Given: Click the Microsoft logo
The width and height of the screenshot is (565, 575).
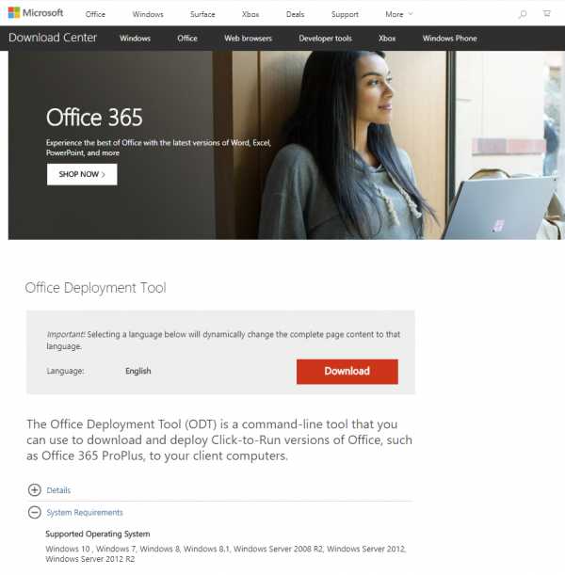Looking at the screenshot, I should (36, 13).
